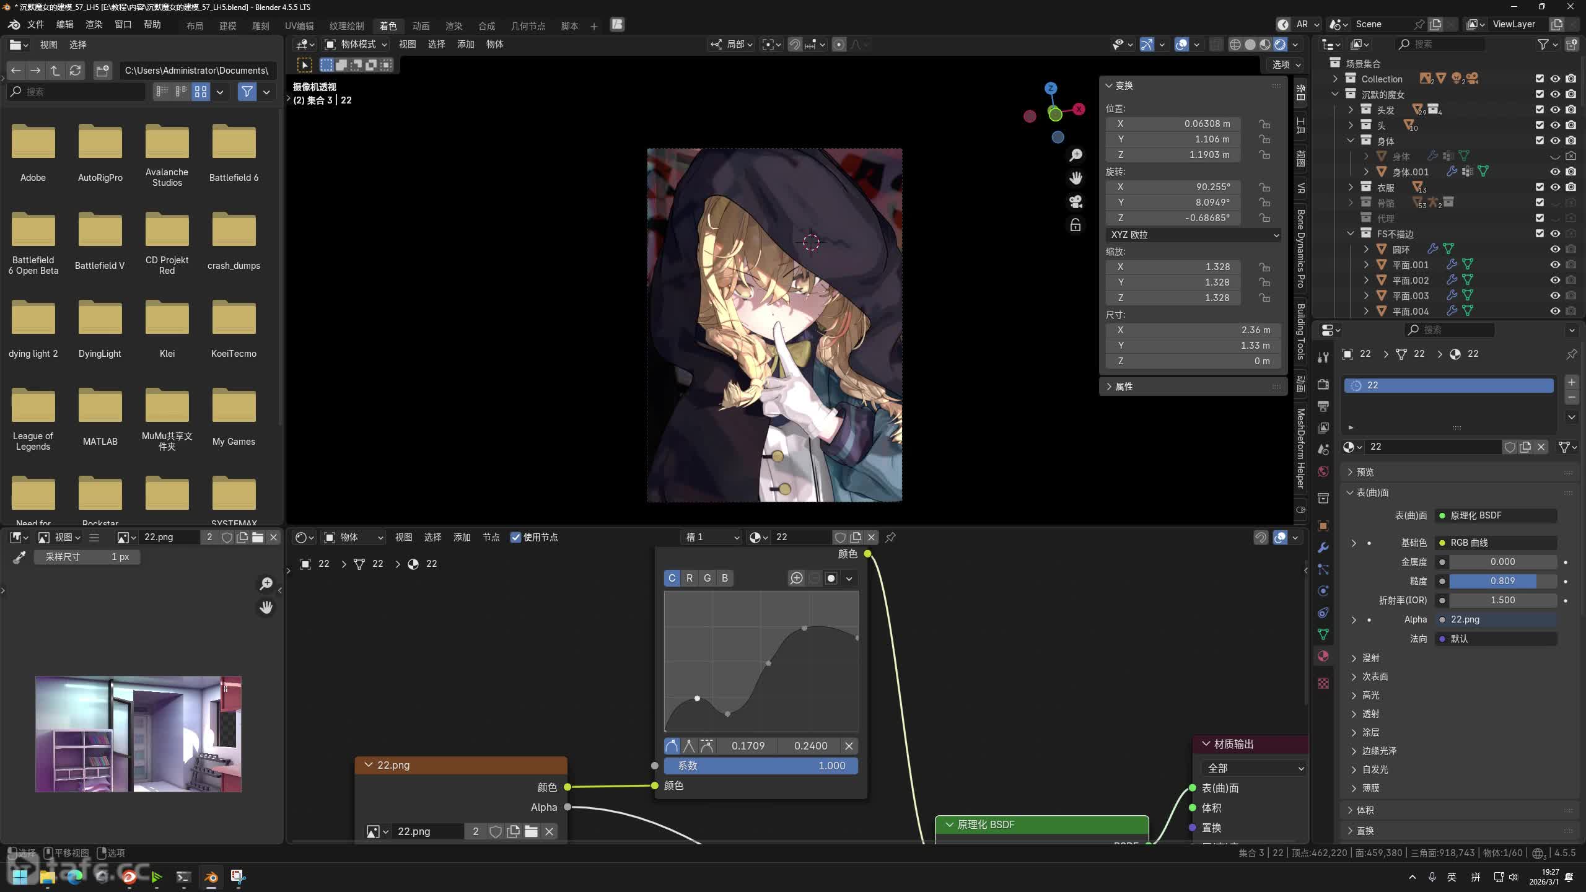Expand the 属性 panel in sidebar

(x=1124, y=387)
